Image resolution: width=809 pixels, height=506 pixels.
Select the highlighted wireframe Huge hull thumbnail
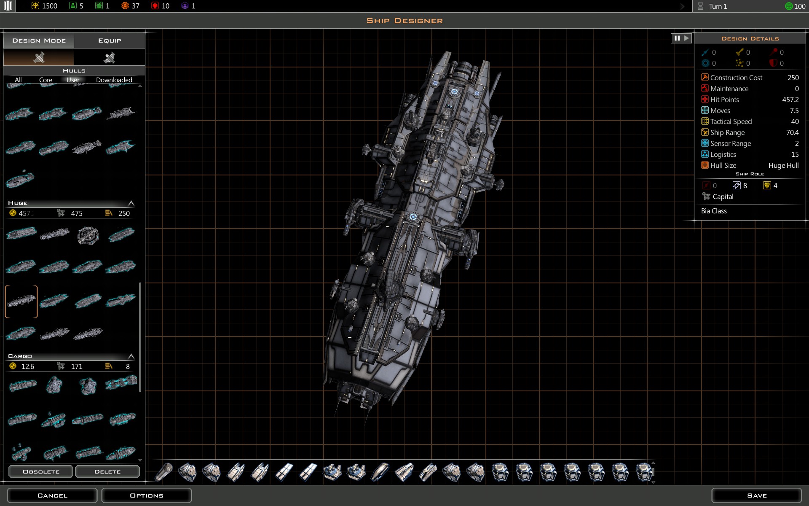(x=21, y=301)
